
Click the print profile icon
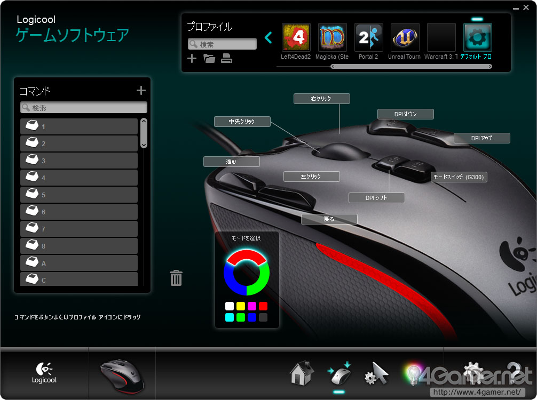(226, 59)
